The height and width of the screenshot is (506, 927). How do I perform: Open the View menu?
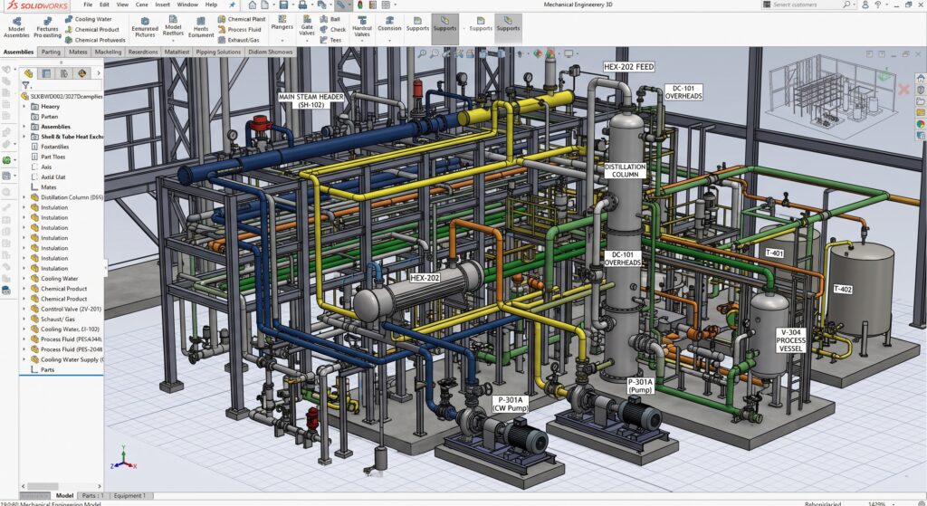tap(122, 5)
